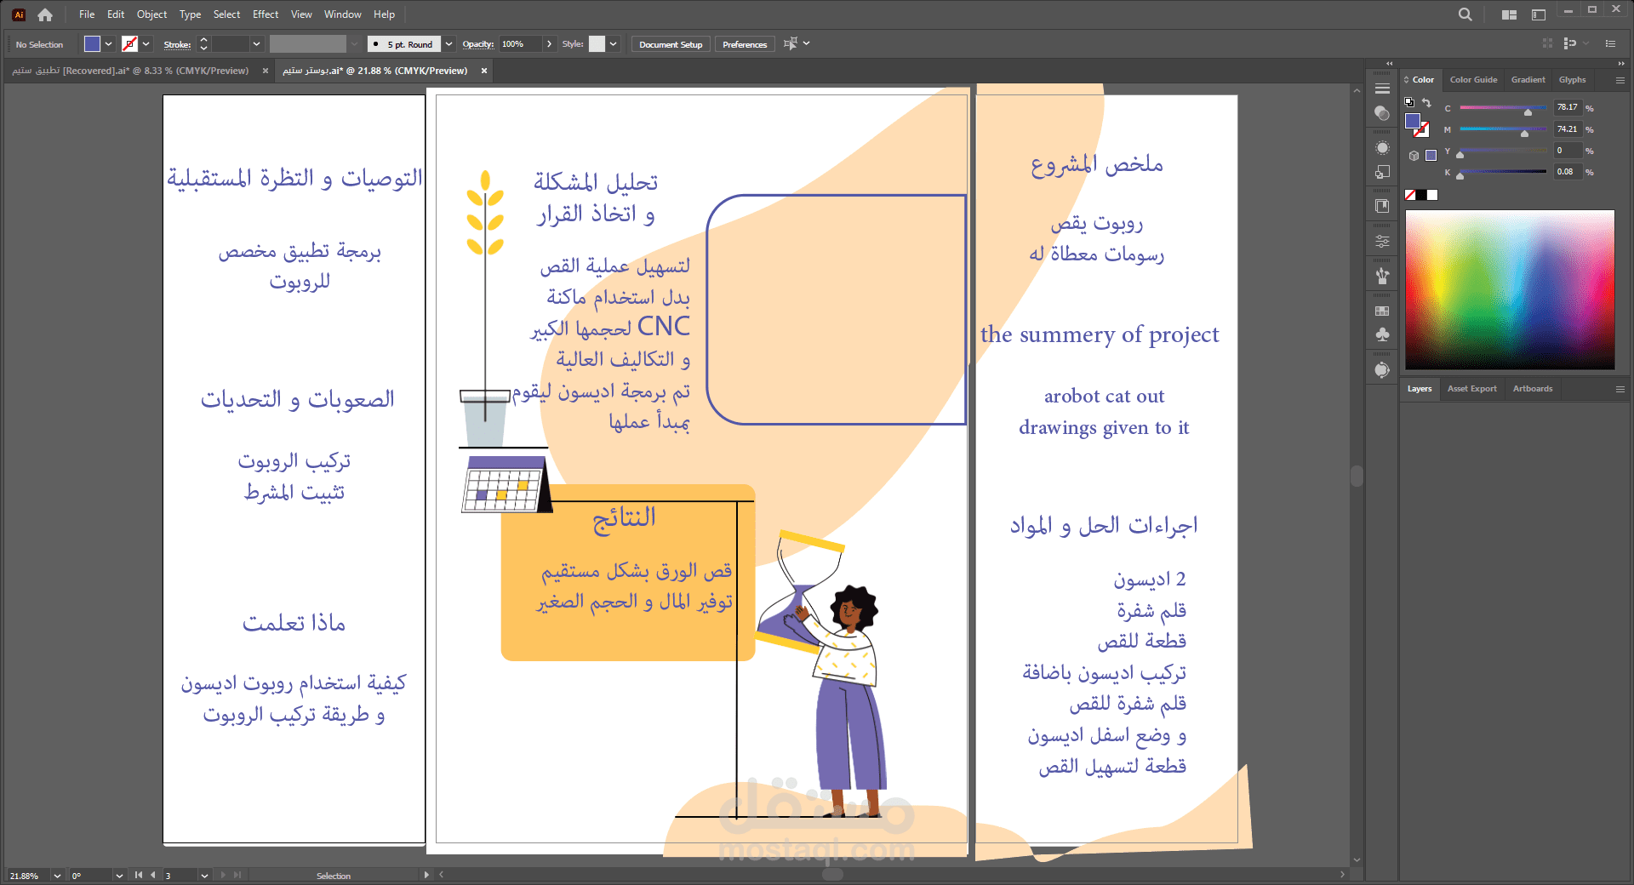Screen dimensions: 1634x885
Task: Switch to the Color Guide tab
Action: coord(1473,80)
